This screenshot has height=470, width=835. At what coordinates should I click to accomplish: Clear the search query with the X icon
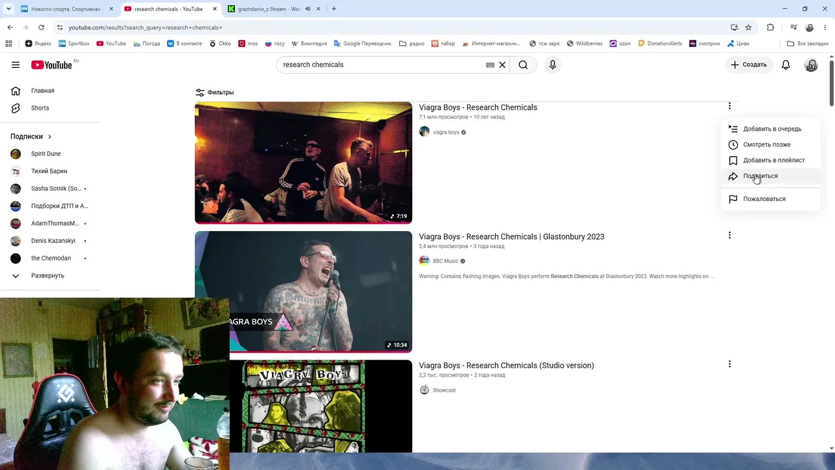tap(502, 65)
